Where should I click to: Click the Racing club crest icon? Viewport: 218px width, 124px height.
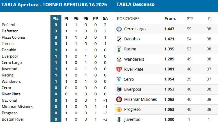119,49
